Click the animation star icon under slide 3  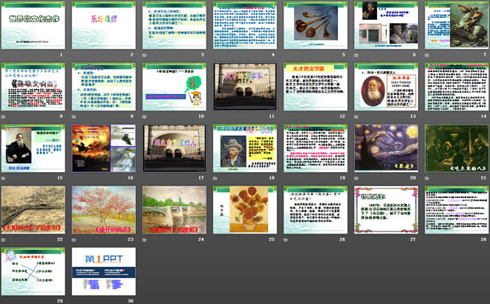click(x=144, y=55)
